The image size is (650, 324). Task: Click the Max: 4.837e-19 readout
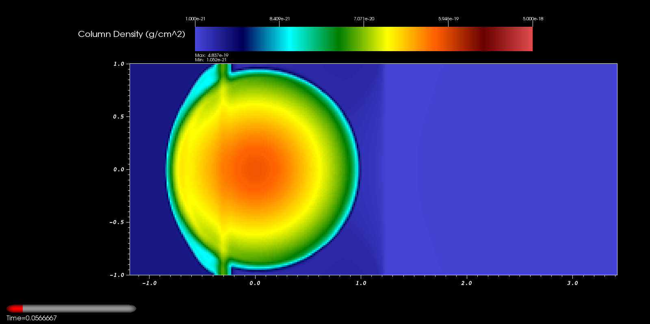[212, 55]
